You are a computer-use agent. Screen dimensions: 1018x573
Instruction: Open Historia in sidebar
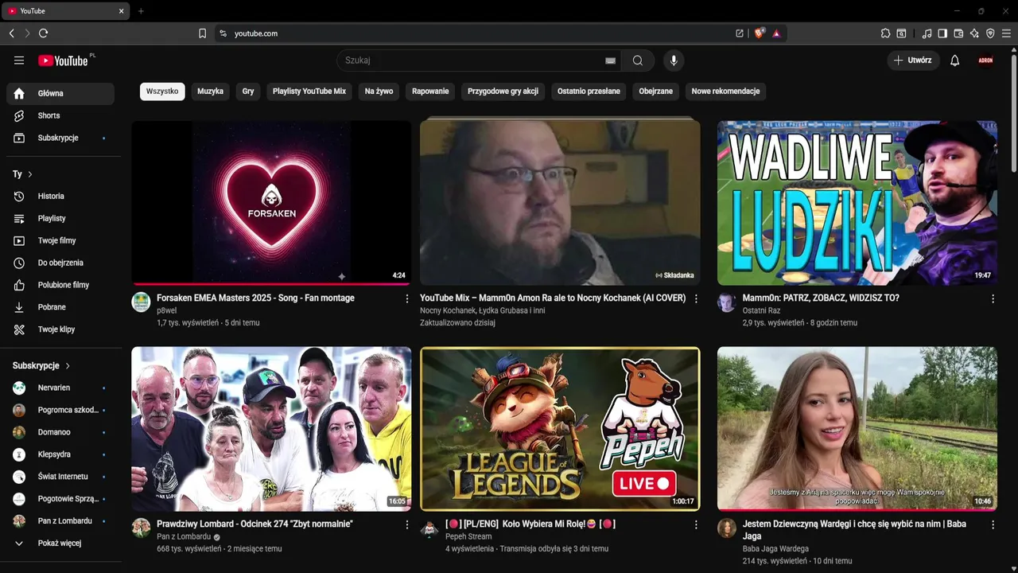click(x=60, y=196)
